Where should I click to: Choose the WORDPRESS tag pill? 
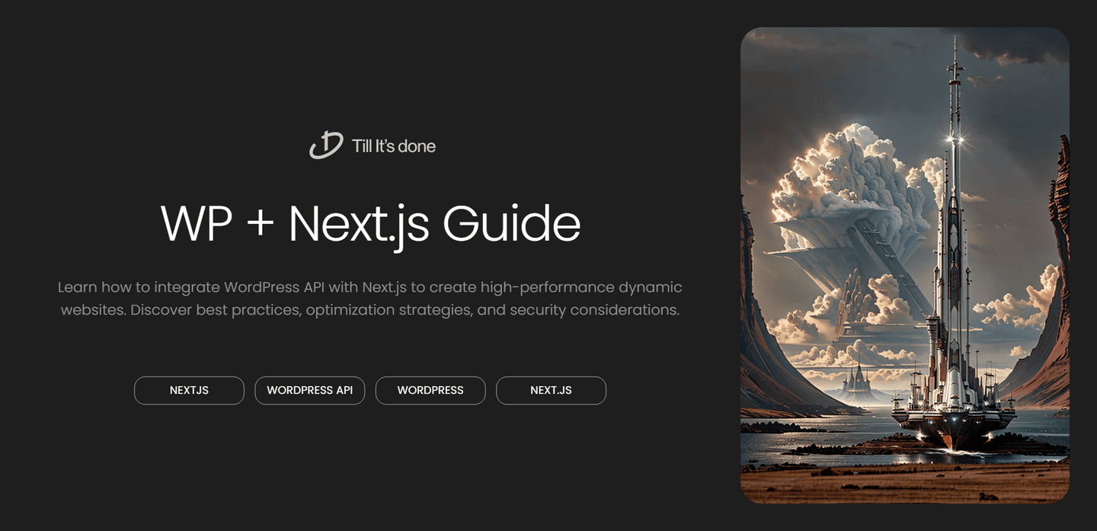pos(430,390)
